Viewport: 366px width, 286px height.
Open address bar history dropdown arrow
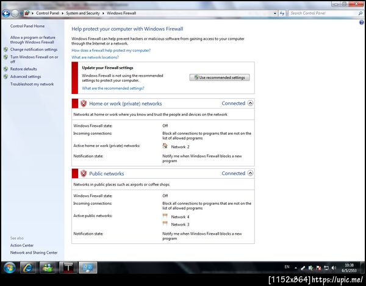click(x=274, y=13)
